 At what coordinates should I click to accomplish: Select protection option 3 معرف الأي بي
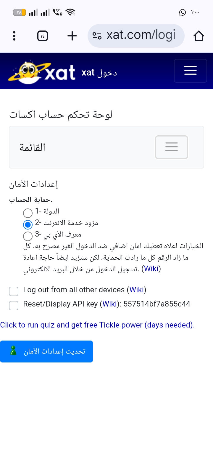[28, 236]
